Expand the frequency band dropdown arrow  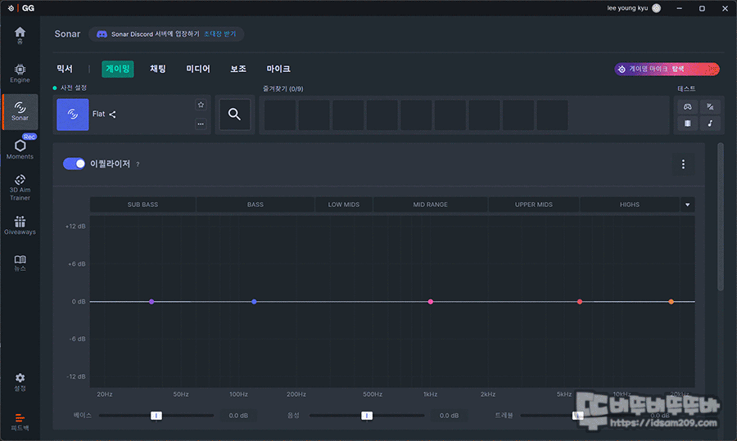(687, 205)
